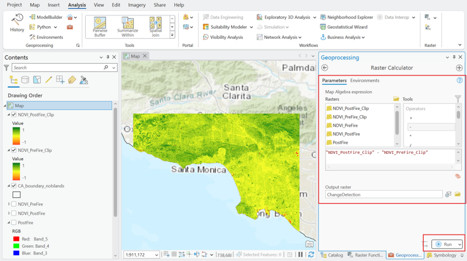This screenshot has width=467, height=261.
Task: Click the green Band_4 color swatch
Action: pyautogui.click(x=16, y=246)
